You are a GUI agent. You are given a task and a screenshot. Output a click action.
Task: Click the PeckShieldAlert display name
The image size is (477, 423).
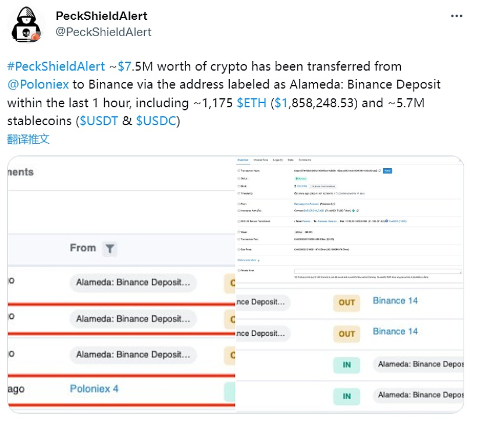pyautogui.click(x=102, y=16)
